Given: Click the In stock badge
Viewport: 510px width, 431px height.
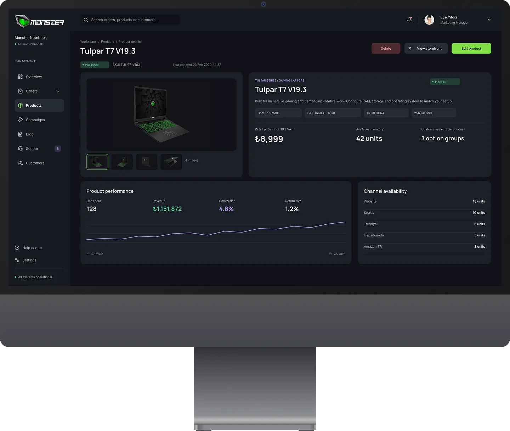Looking at the screenshot, I should click(x=445, y=82).
